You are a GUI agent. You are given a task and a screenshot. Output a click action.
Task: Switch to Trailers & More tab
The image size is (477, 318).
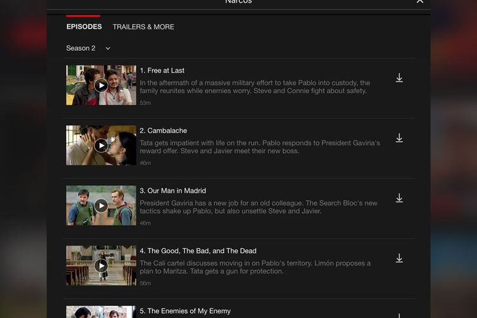(x=143, y=27)
